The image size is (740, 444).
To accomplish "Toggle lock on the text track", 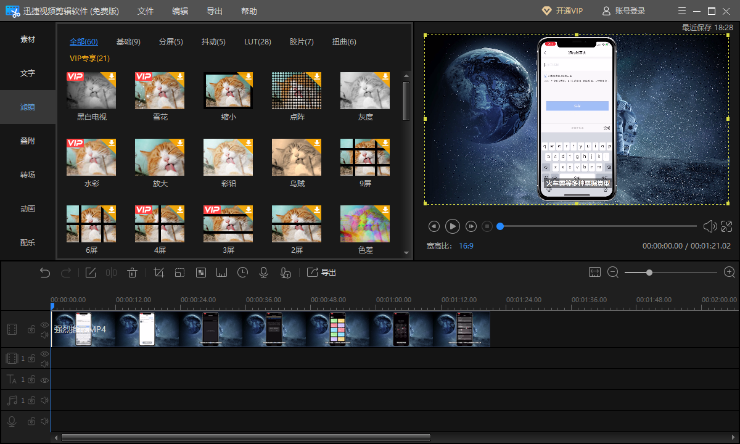I will [x=31, y=379].
